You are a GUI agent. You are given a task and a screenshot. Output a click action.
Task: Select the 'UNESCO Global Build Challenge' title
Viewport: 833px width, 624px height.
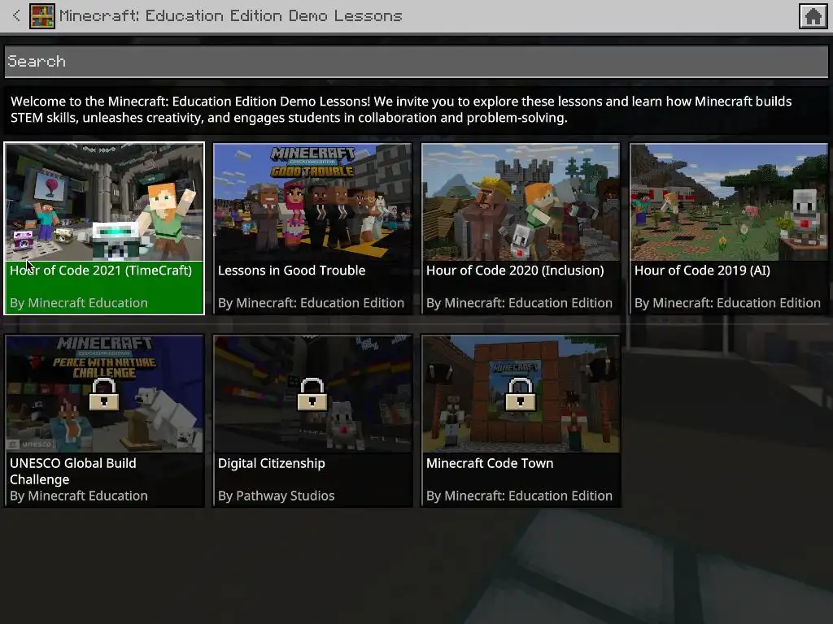pyautogui.click(x=73, y=471)
